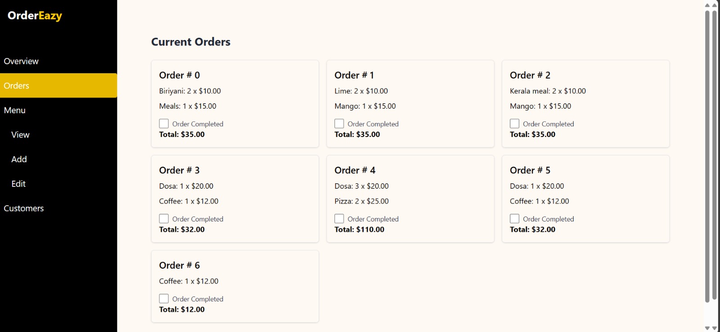
Task: Navigate to the Customers section
Action: [x=24, y=208]
